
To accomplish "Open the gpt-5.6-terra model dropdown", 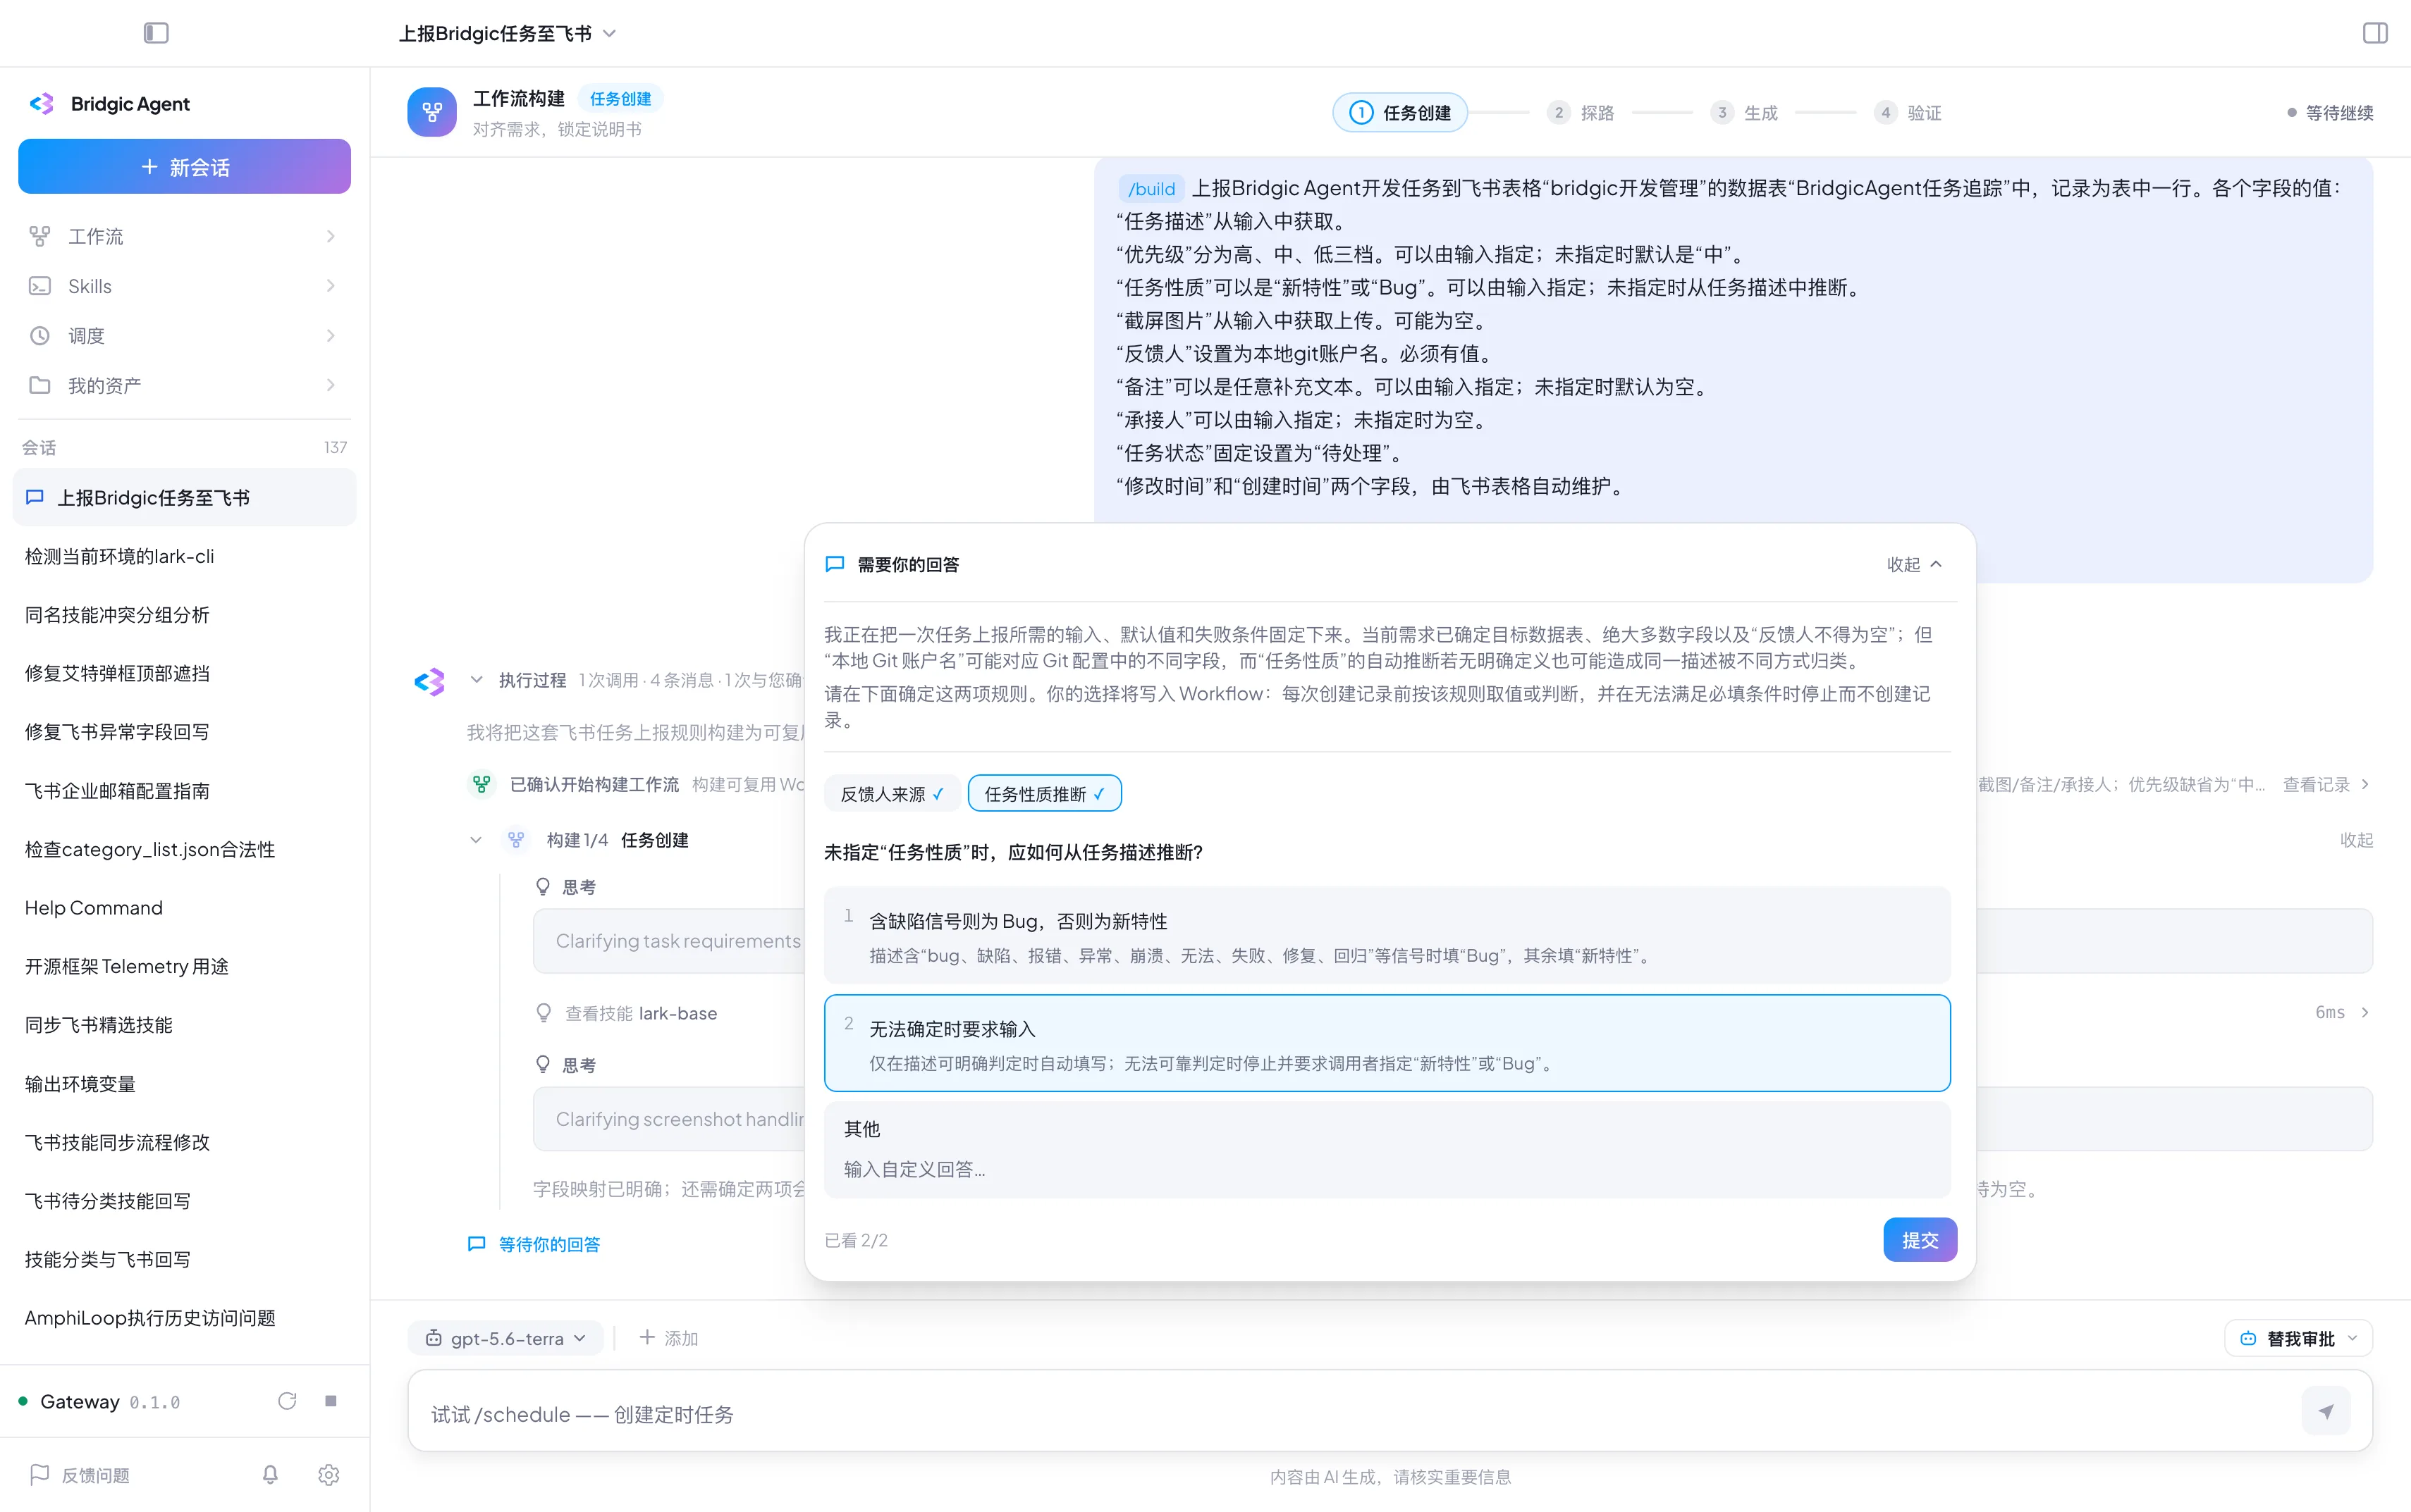I will click(x=506, y=1338).
